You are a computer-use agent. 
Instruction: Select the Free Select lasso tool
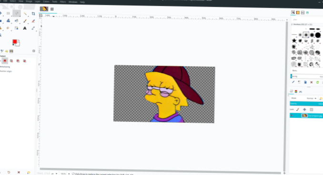tap(17, 13)
